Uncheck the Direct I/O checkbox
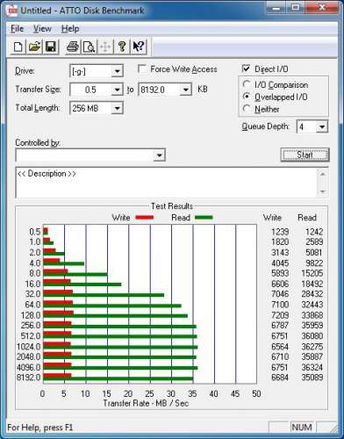 [x=247, y=68]
